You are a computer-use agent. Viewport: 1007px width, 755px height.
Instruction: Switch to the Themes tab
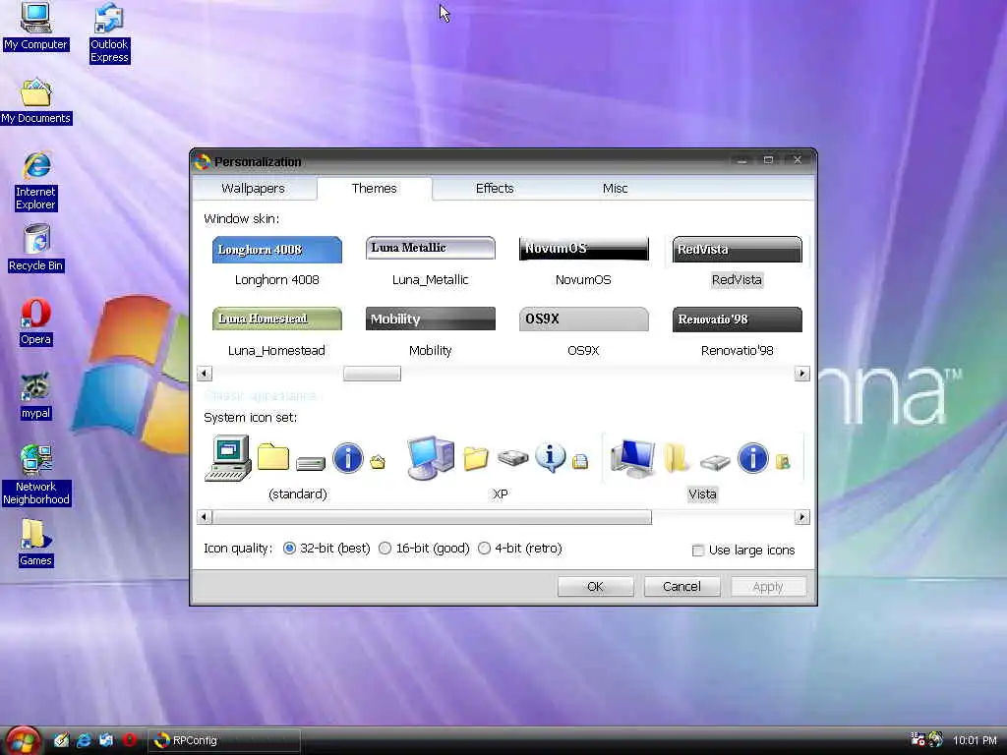pos(375,188)
